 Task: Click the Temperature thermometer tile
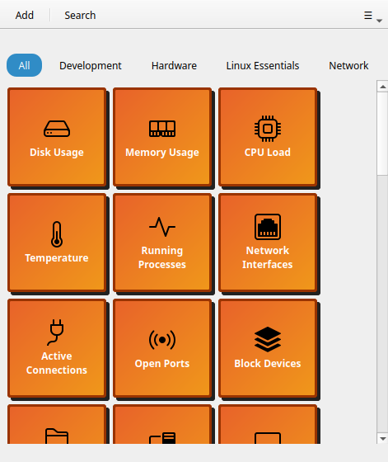pyautogui.click(x=57, y=243)
